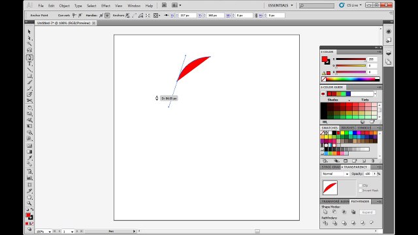418x235 pixels.
Task: Toggle the Invert Mask checkbox
Action: (361, 190)
